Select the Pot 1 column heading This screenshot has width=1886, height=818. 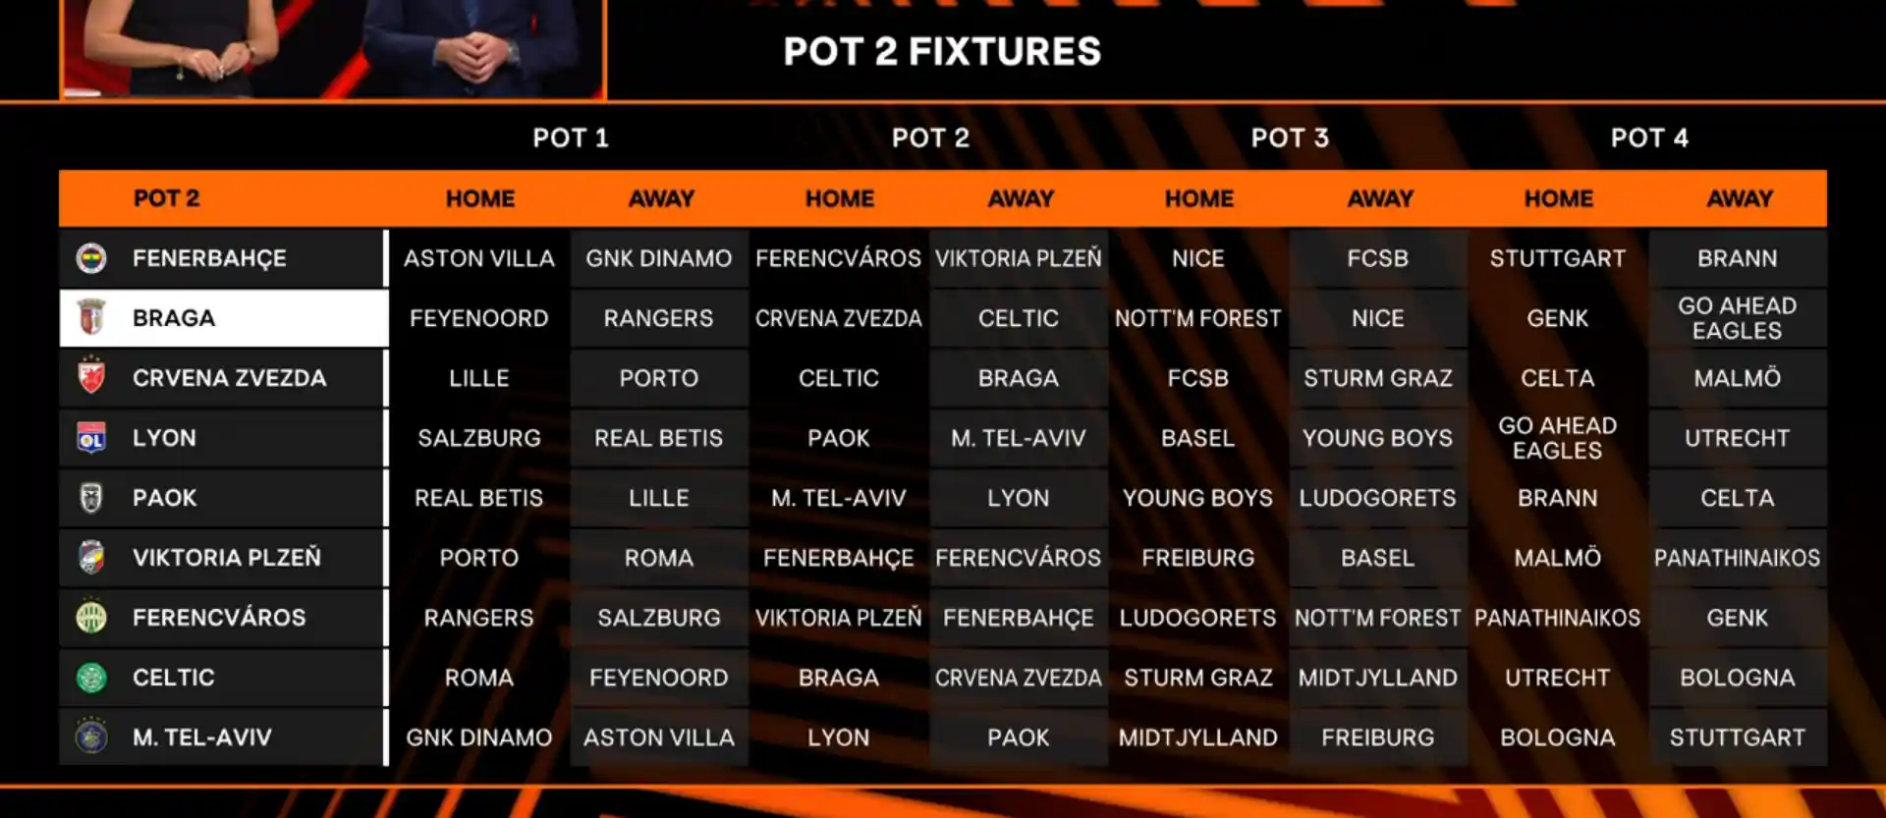point(571,137)
